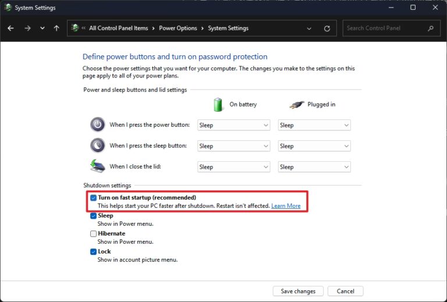Click "Show in account picture menu." text
The image size is (447, 302).
pos(137,260)
